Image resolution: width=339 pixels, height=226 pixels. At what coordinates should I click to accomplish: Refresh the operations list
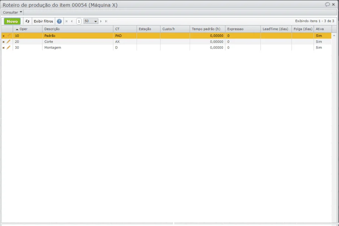click(x=27, y=21)
